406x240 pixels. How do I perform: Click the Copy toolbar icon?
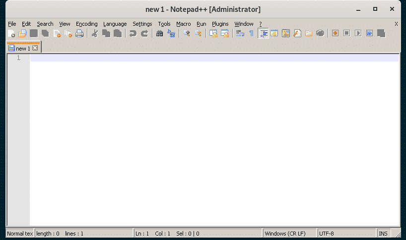[106, 33]
